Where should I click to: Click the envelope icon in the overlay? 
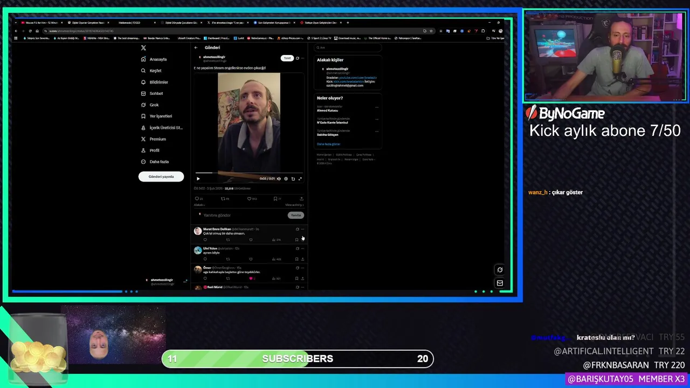pyautogui.click(x=500, y=283)
